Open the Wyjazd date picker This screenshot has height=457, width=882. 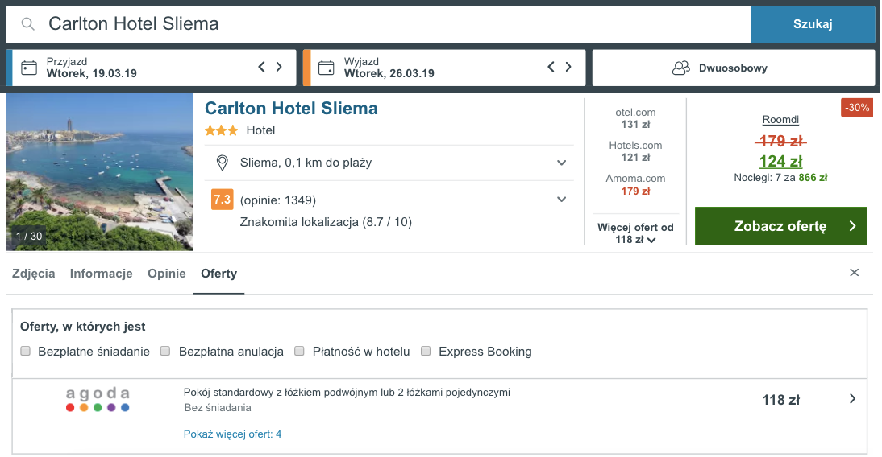click(x=443, y=68)
